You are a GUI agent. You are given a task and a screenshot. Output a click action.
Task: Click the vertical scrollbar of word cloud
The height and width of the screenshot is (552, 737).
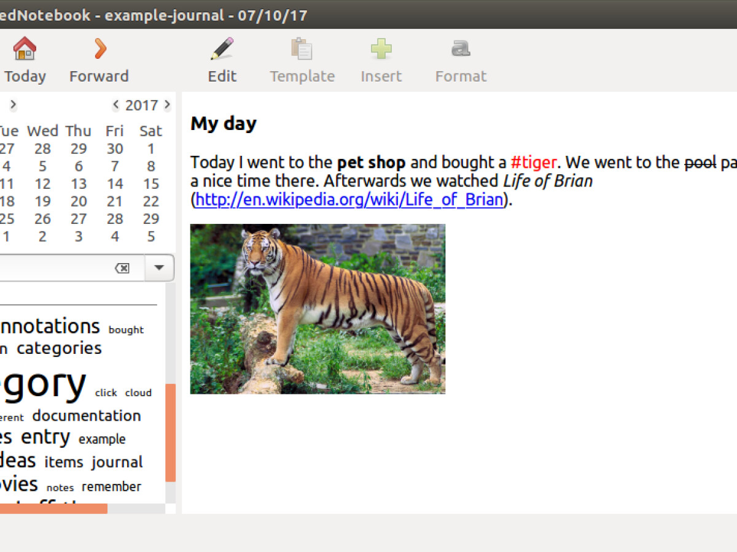pyautogui.click(x=170, y=432)
